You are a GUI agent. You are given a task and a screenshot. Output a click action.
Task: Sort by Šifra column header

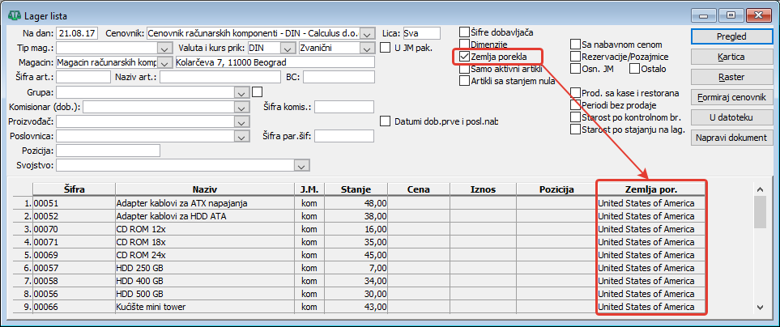click(x=75, y=189)
